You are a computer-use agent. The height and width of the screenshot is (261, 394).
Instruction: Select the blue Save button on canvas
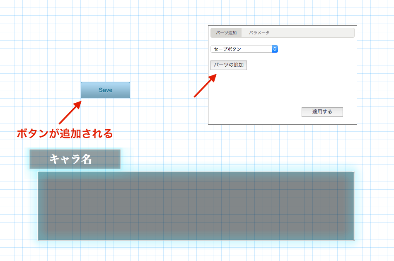click(x=105, y=90)
